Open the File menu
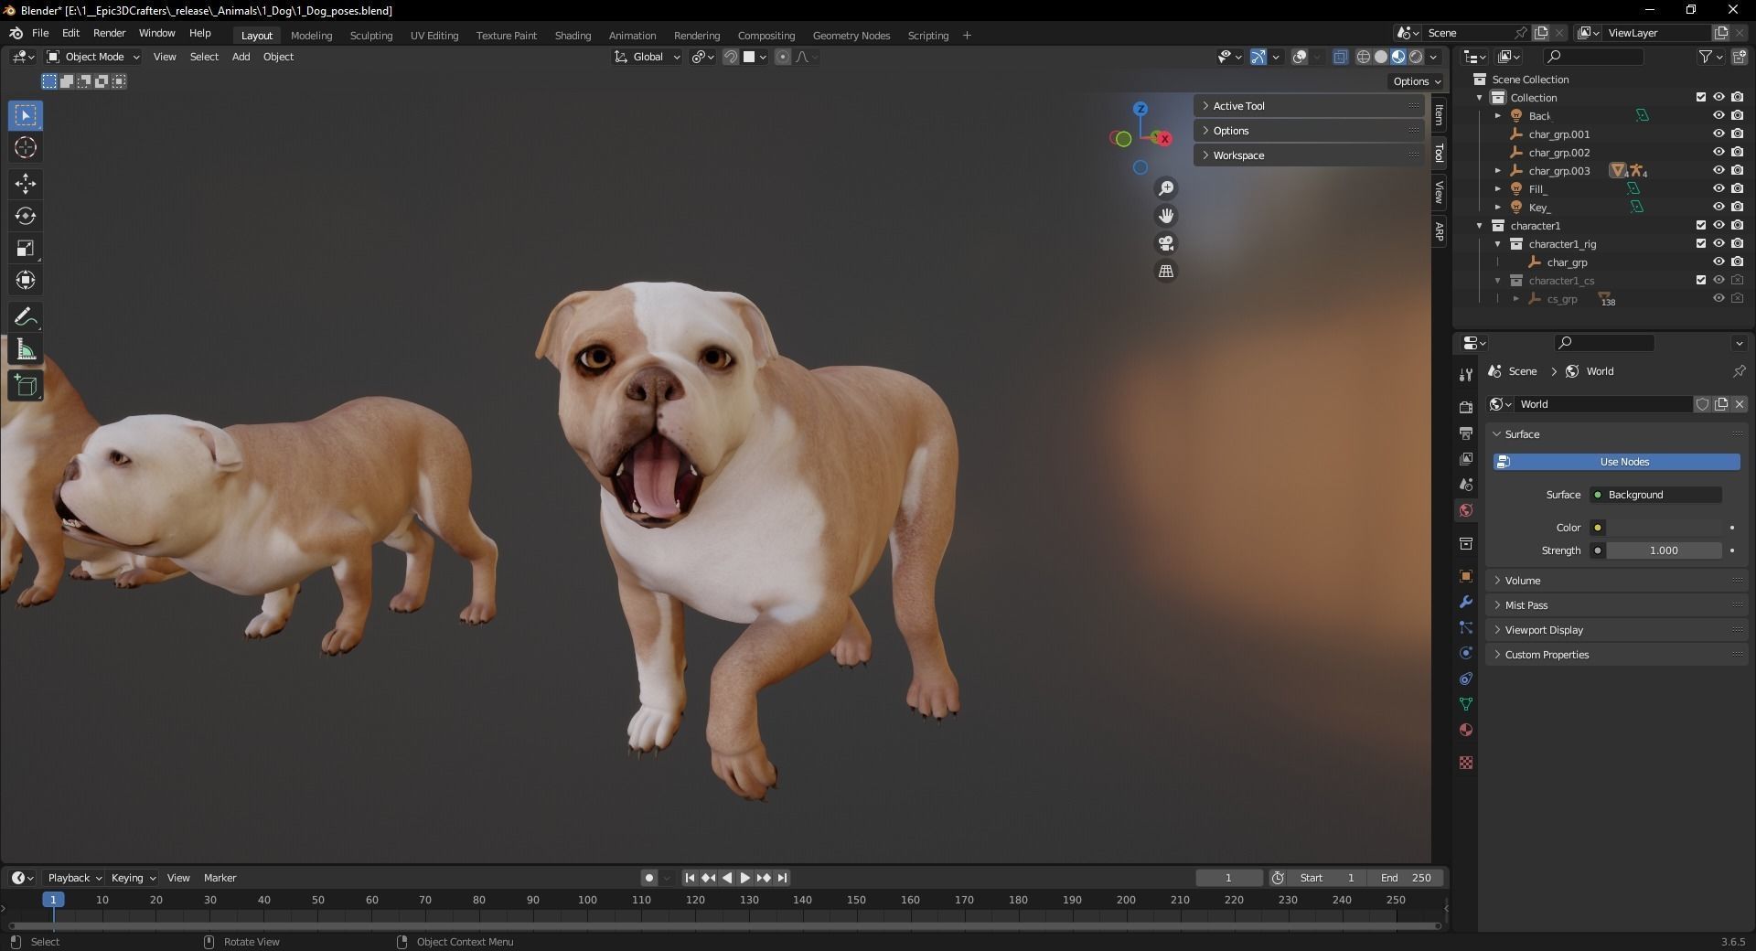The image size is (1756, 951). tap(40, 33)
